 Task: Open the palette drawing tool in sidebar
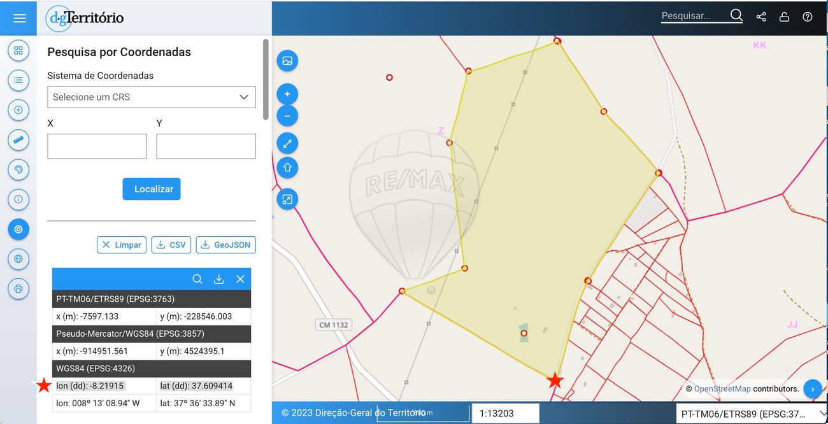click(18, 170)
